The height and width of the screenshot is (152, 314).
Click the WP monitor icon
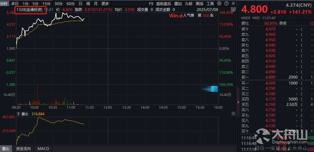(233, 9)
